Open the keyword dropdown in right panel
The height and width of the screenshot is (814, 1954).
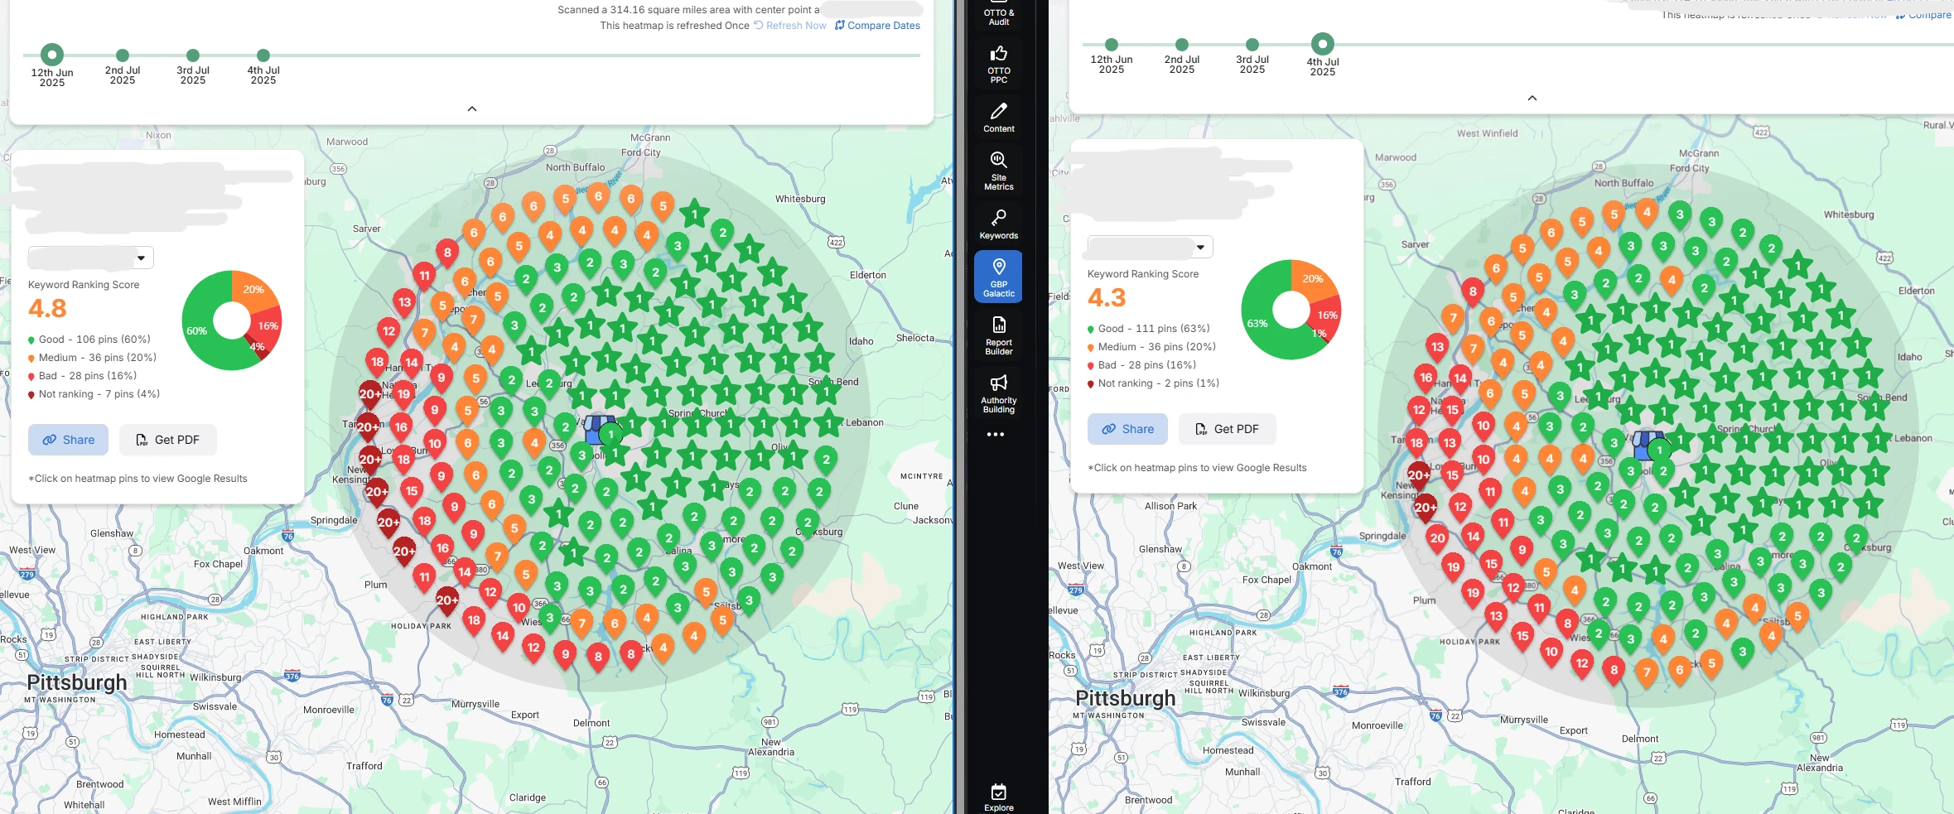(1151, 247)
